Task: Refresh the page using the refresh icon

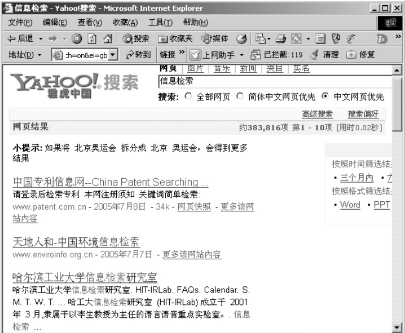Action: coord(92,39)
